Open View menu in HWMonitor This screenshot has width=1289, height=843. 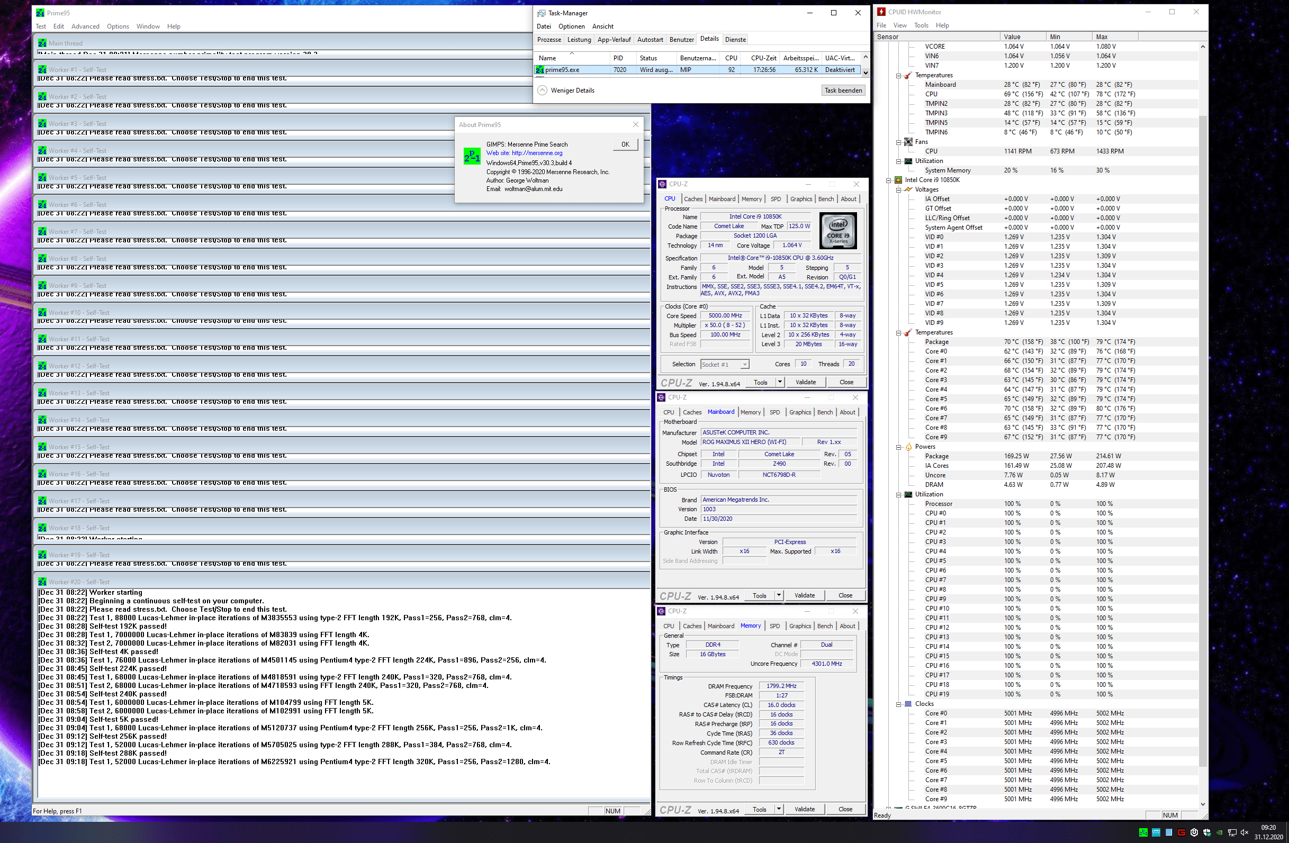click(x=899, y=25)
